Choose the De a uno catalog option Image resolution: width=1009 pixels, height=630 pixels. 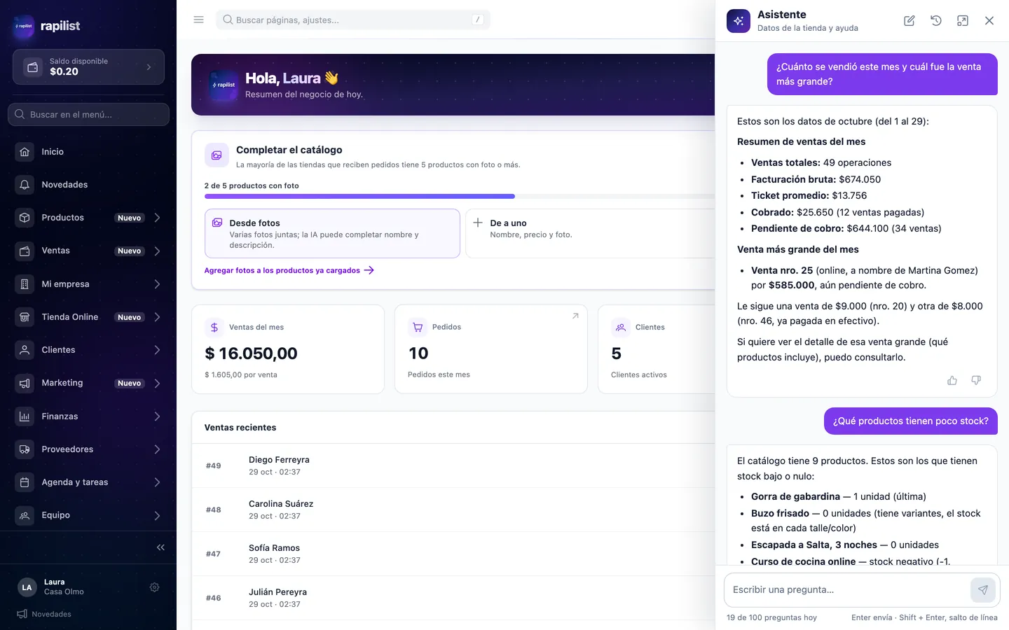pos(590,233)
